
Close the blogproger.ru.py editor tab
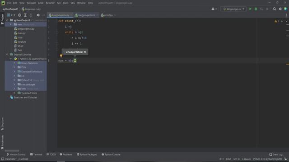(71, 15)
